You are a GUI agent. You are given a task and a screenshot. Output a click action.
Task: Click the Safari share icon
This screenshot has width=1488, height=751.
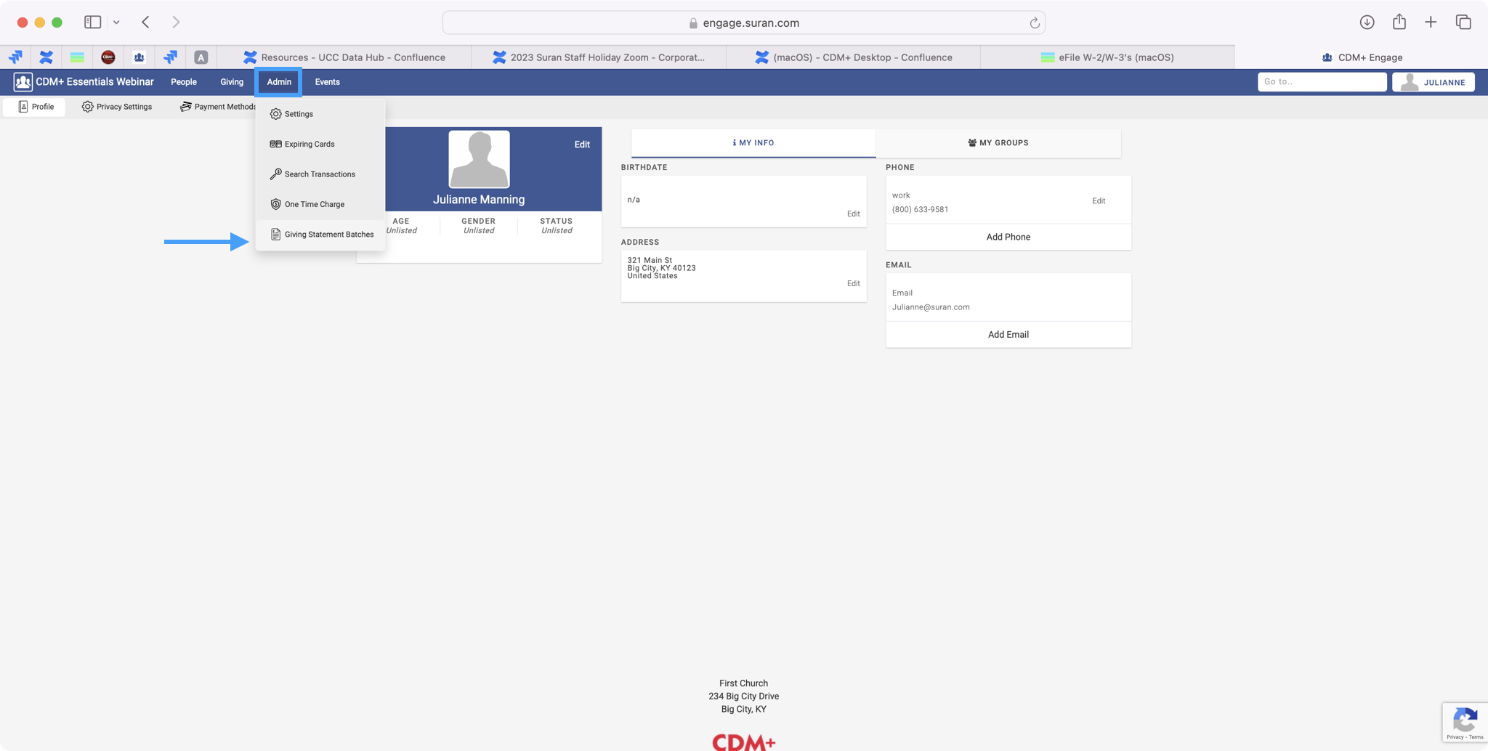pos(1399,23)
